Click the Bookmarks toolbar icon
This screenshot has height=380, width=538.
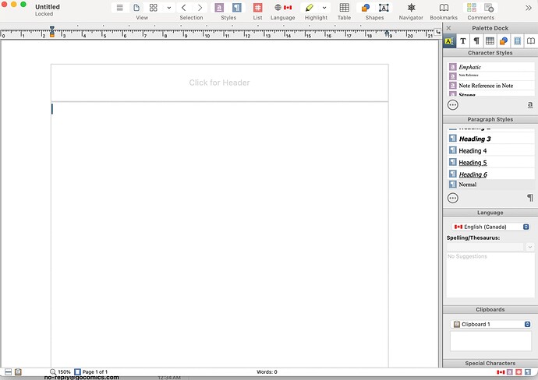[444, 8]
